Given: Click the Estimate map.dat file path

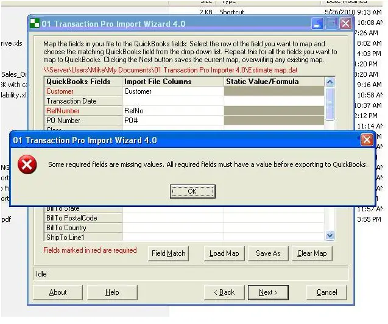Looking at the screenshot, I should point(171,70).
